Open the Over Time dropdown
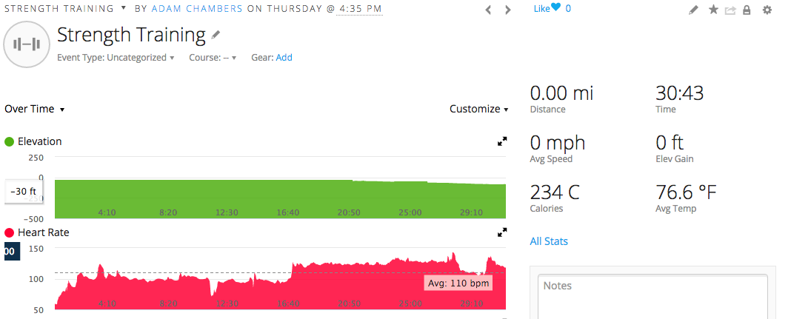Image resolution: width=791 pixels, height=319 pixels. (x=34, y=109)
